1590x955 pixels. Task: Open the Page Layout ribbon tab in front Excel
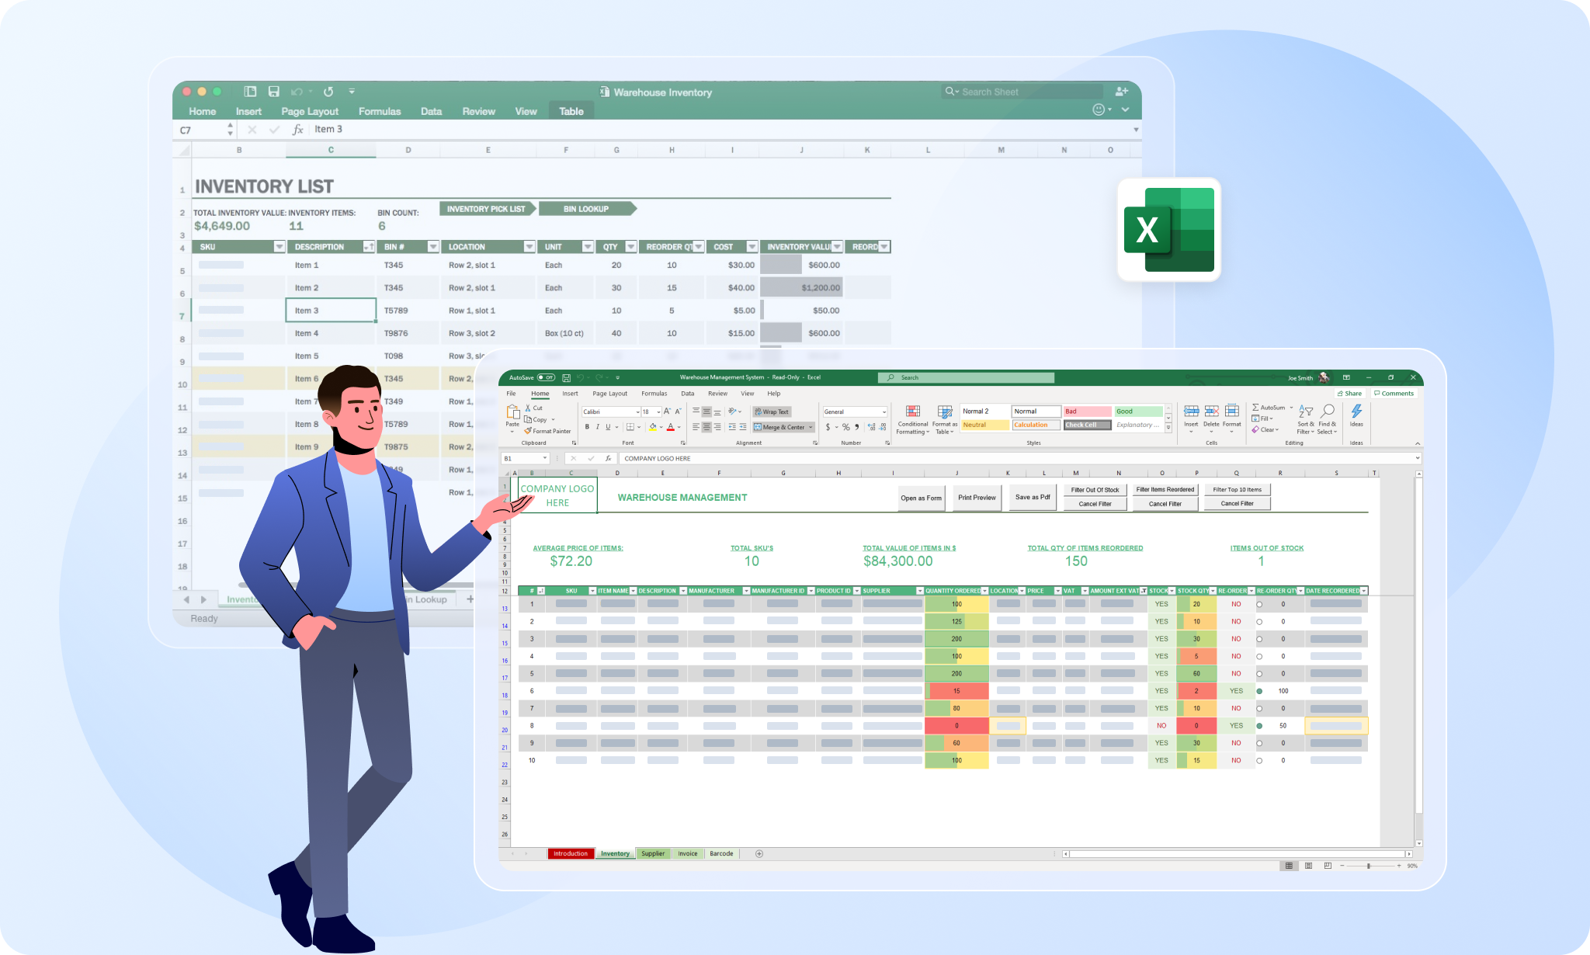point(609,394)
